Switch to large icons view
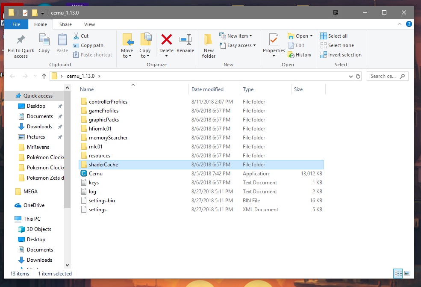Image resolution: width=421 pixels, height=287 pixels. [407, 274]
